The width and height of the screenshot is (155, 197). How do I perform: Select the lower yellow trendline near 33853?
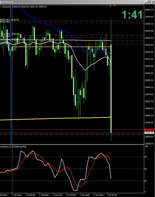click(55, 119)
